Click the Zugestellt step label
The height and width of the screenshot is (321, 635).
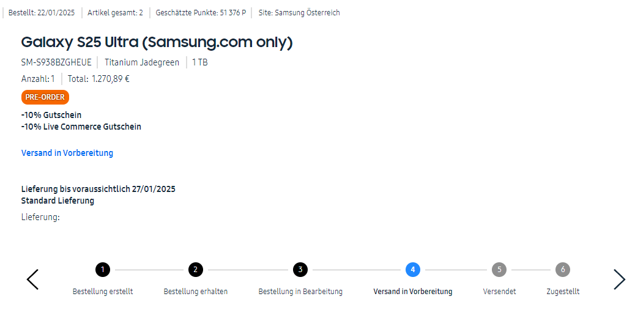pos(563,292)
